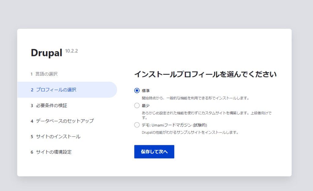Viewport: 313px width, 191px height.
Task: Choose the デモ: Umamiフードマガジン profile
Action: tap(136, 124)
